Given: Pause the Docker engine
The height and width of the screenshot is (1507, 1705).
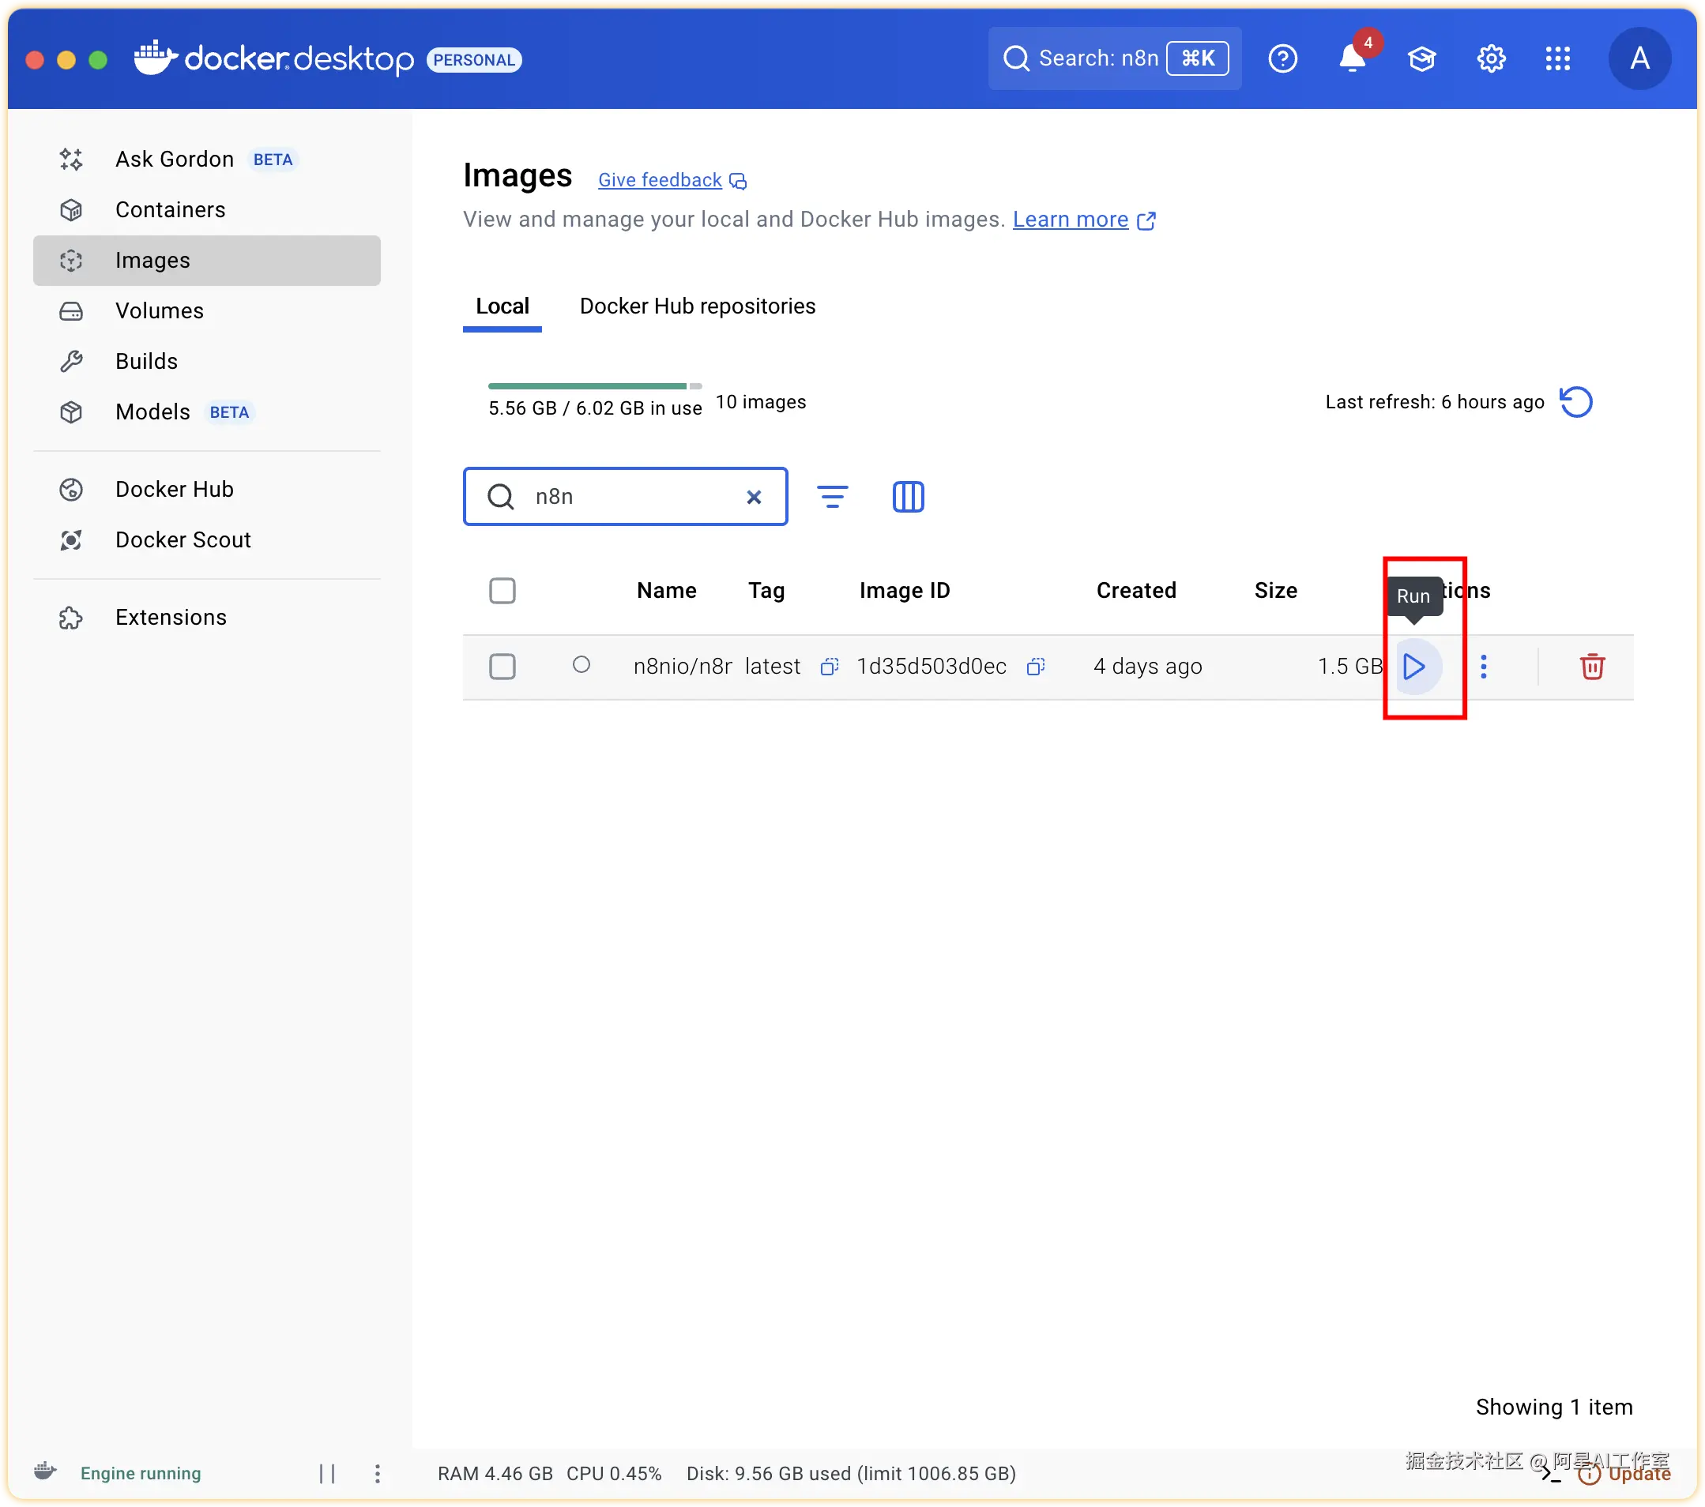Looking at the screenshot, I should [x=327, y=1474].
